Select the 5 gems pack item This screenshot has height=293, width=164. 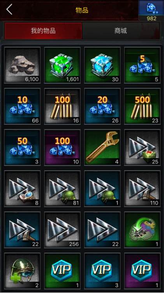143,65
